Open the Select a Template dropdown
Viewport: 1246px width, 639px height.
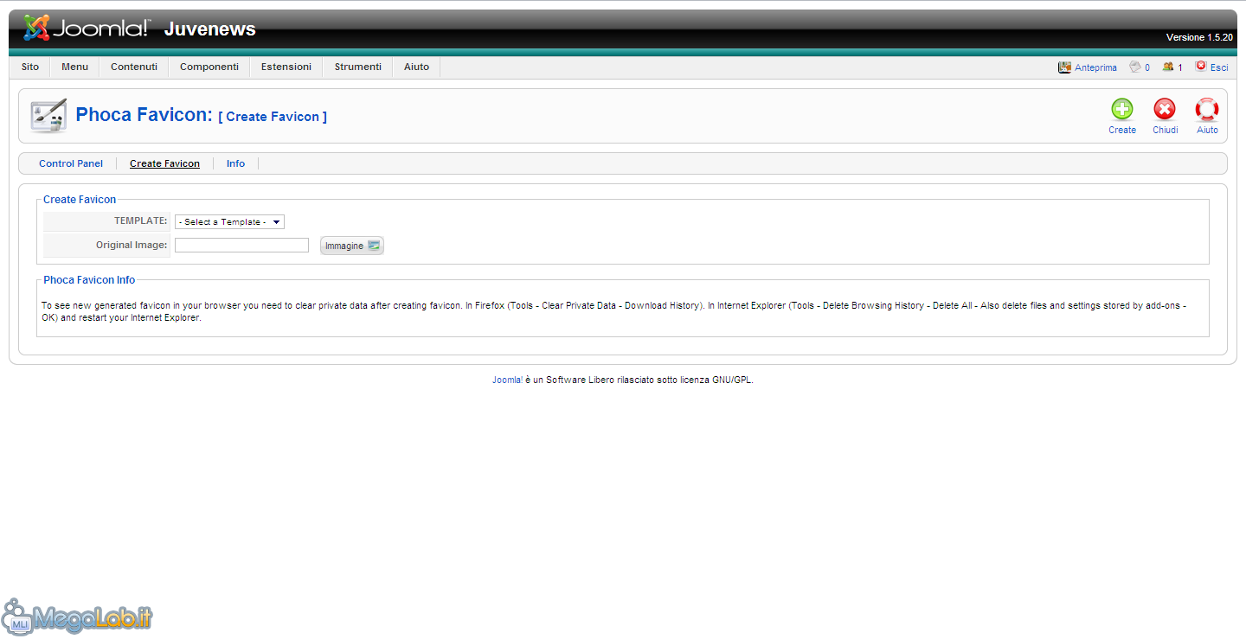(229, 222)
